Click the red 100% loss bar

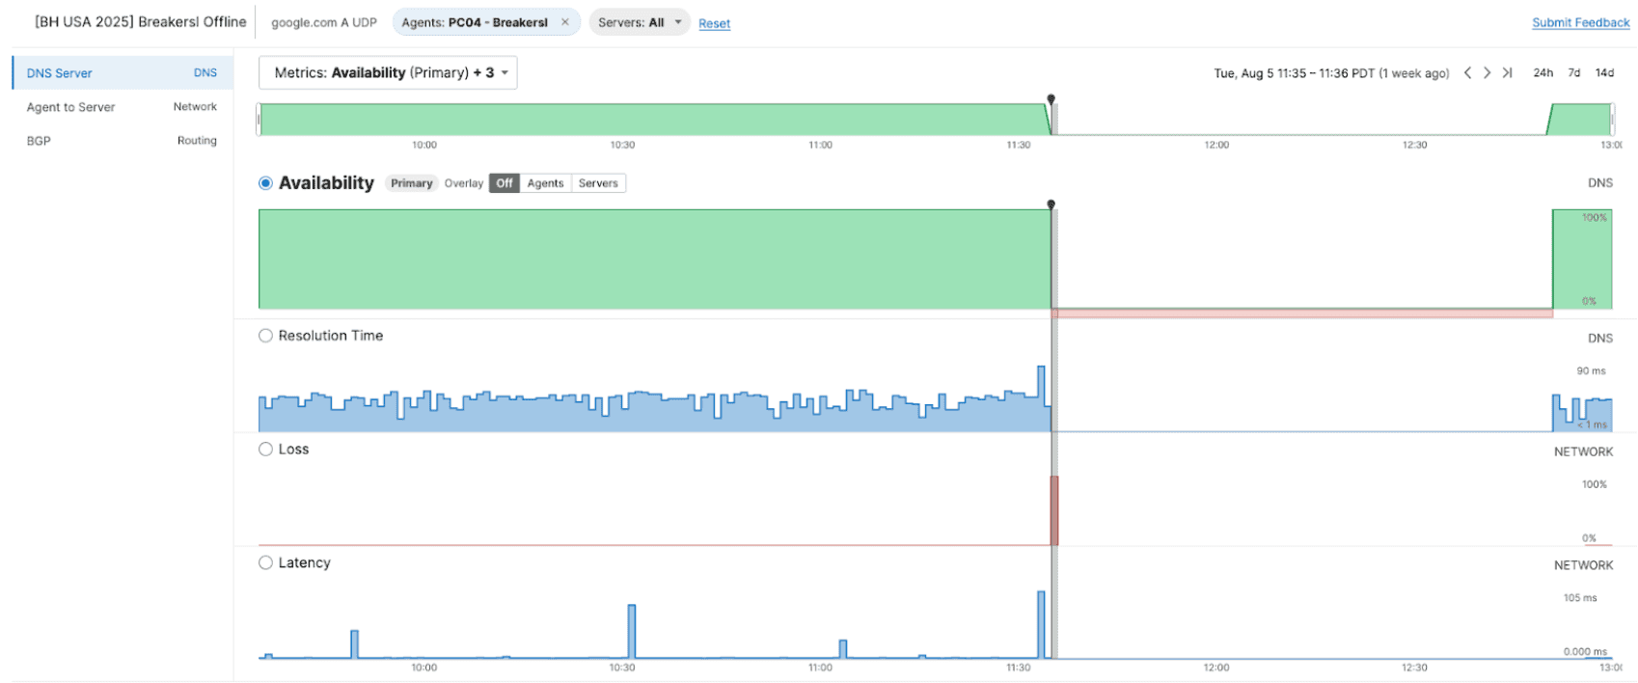click(1054, 510)
